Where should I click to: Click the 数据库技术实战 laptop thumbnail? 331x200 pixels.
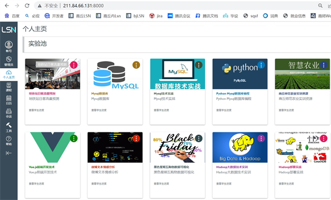click(x=178, y=74)
